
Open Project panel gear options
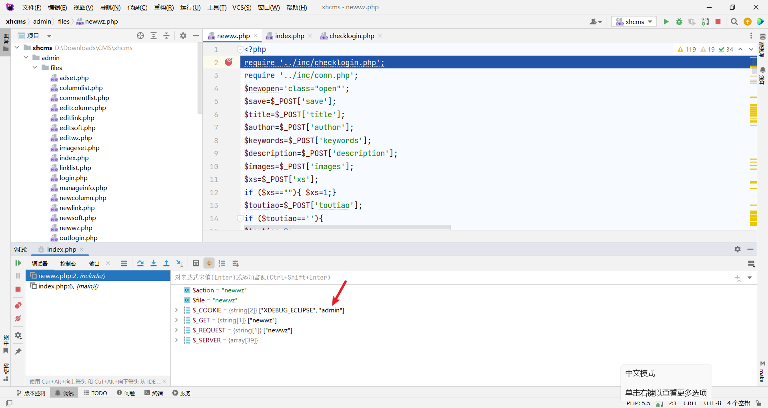coord(183,36)
